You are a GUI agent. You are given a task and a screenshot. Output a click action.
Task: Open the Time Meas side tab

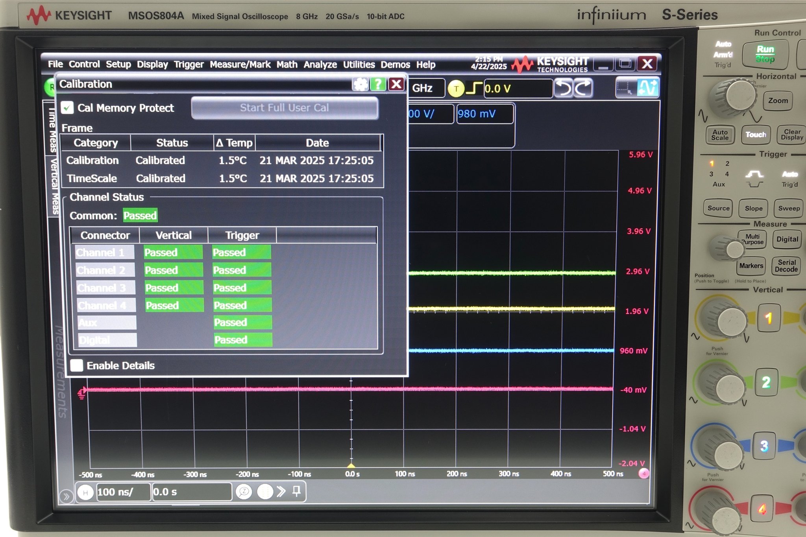[52, 129]
